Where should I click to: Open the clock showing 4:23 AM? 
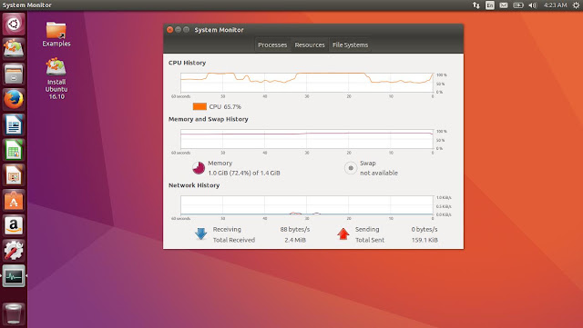[x=555, y=5]
